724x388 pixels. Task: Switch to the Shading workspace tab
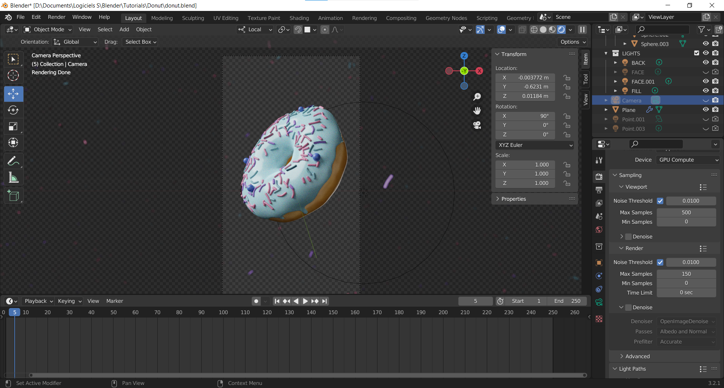[299, 18]
